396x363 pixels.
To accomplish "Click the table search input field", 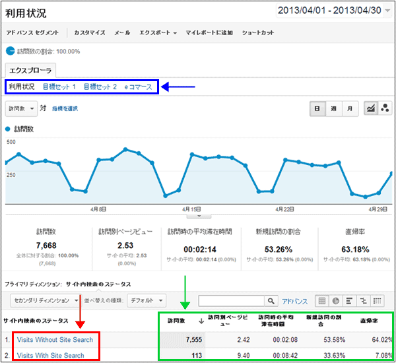I will click(231, 301).
